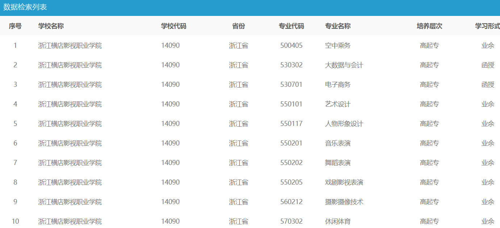
Task: Click 浙江省 in the 大数据与会计 row
Action: point(238,65)
